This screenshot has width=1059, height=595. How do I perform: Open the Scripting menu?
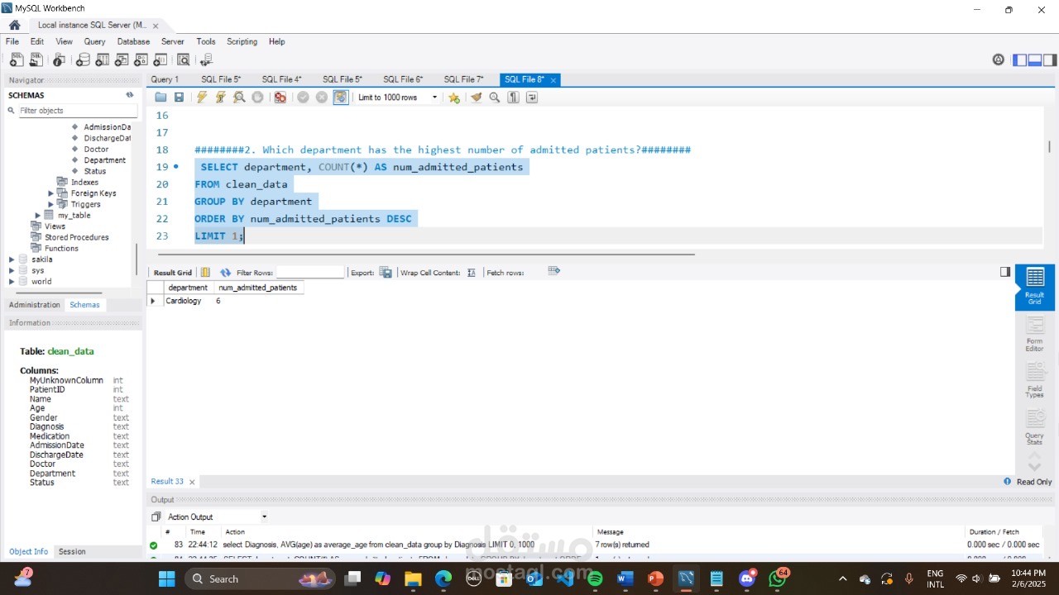point(242,41)
